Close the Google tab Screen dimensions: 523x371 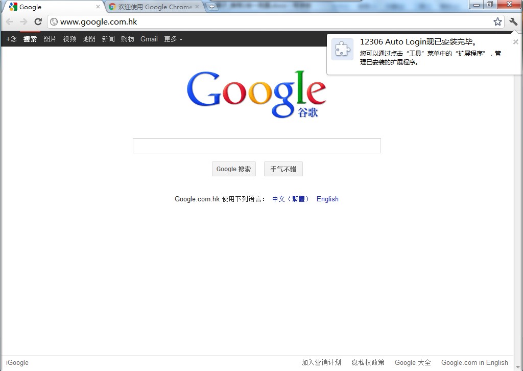98,7
